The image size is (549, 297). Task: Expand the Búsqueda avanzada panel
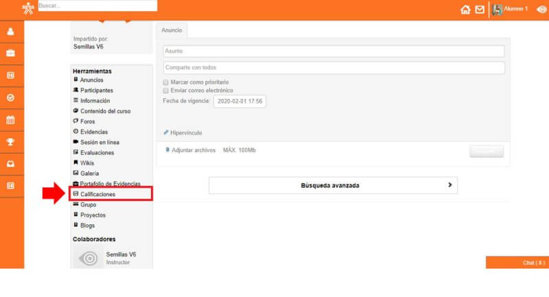pyautogui.click(x=333, y=185)
